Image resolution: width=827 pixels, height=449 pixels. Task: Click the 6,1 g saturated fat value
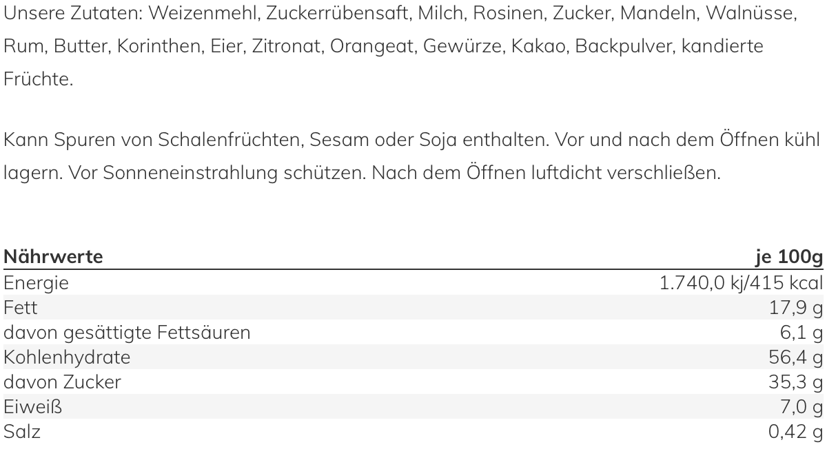tap(801, 333)
